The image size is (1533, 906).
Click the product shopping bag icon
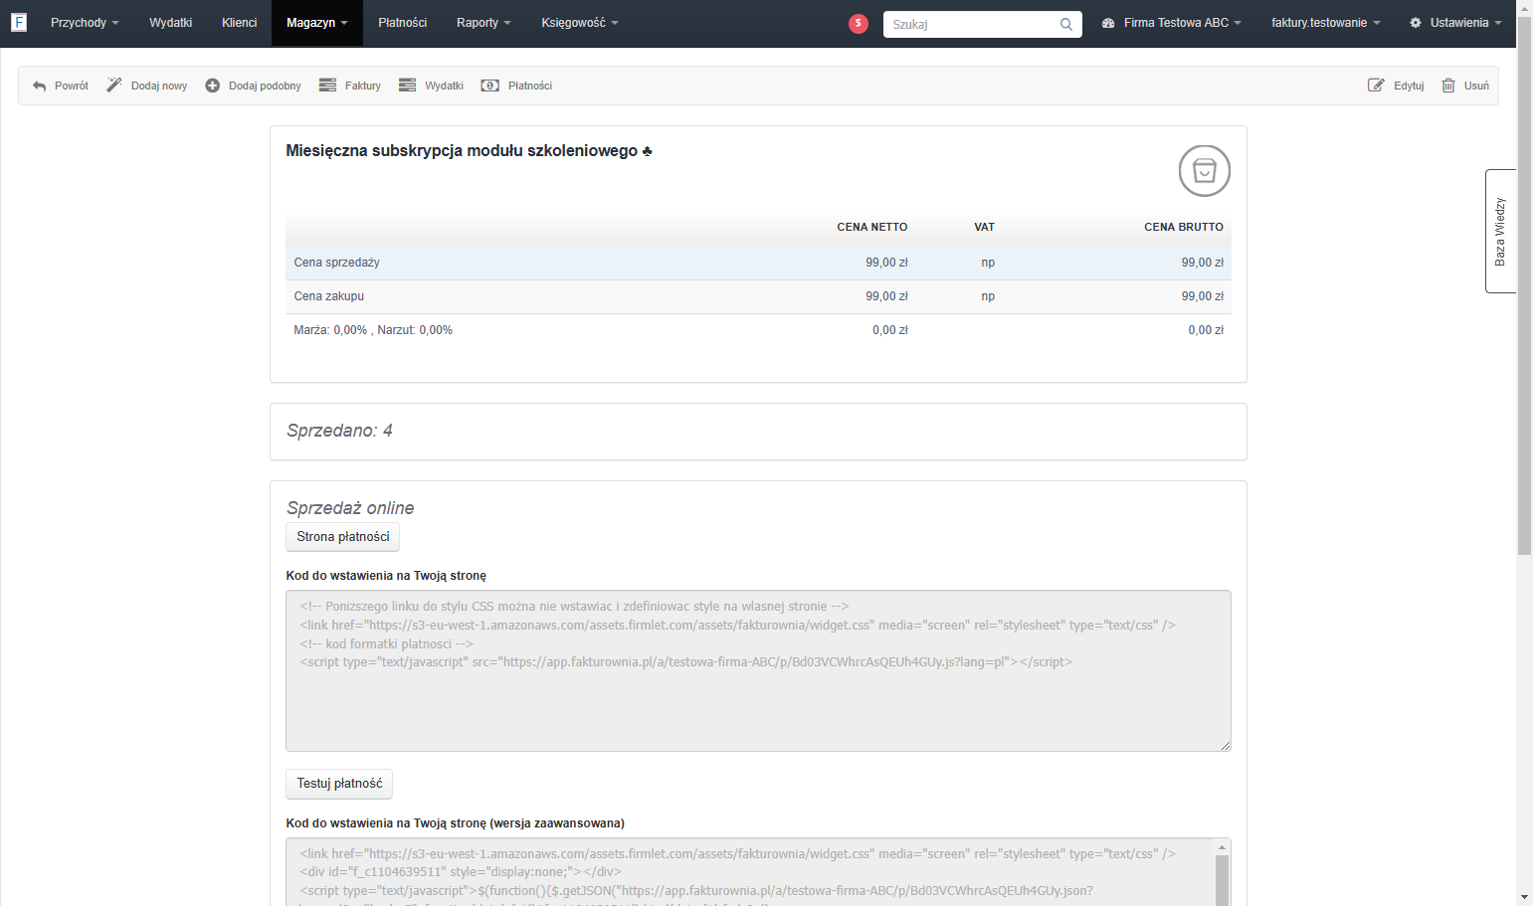[1205, 171]
